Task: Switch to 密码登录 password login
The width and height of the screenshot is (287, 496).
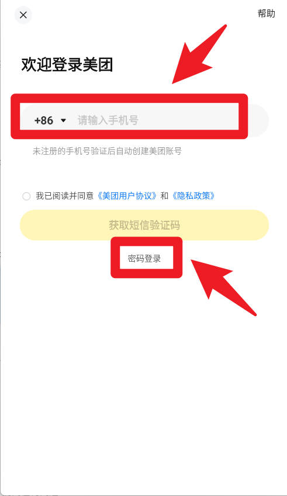Action: click(x=144, y=258)
